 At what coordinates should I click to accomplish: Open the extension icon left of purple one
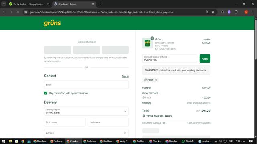[222, 12]
